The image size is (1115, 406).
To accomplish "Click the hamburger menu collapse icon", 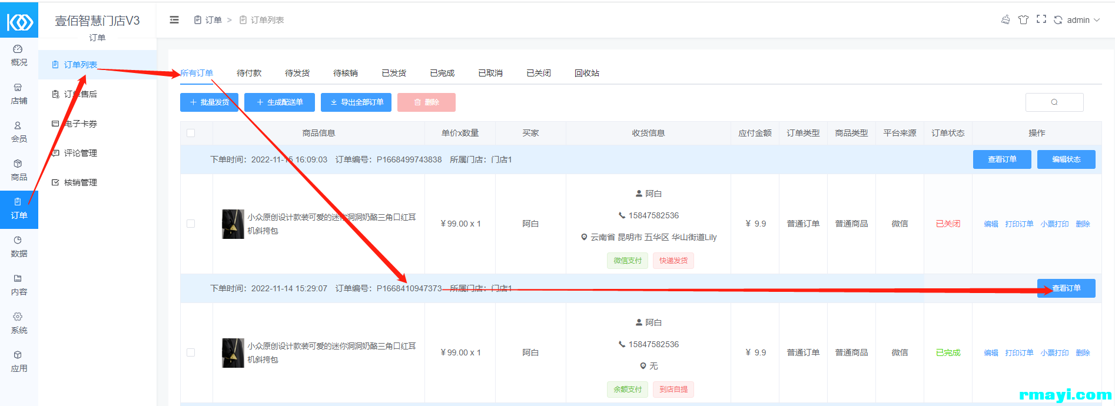I will tap(174, 20).
